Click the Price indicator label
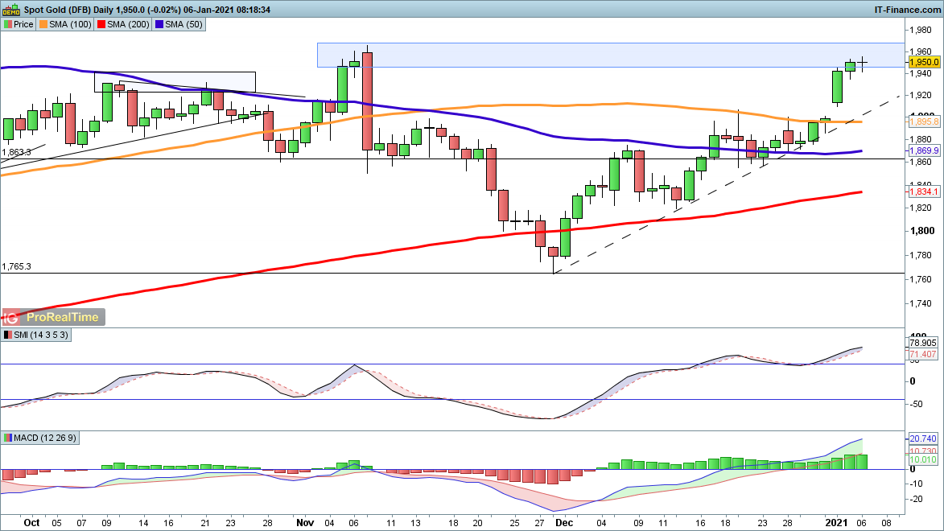The image size is (944, 531). 19,24
